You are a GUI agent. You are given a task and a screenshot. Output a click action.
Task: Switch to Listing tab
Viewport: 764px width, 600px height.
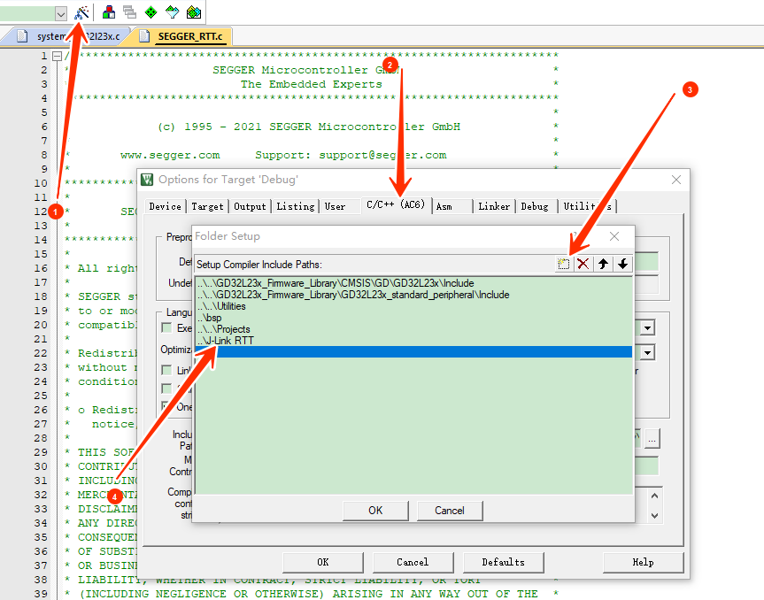pos(296,206)
